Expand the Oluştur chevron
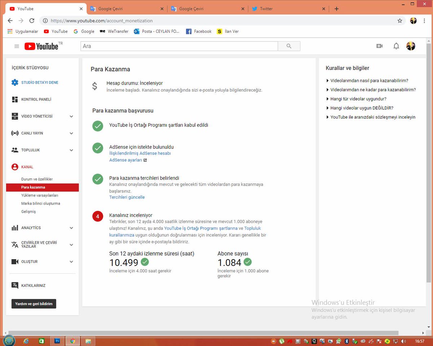The width and height of the screenshot is (433, 346). (x=71, y=262)
